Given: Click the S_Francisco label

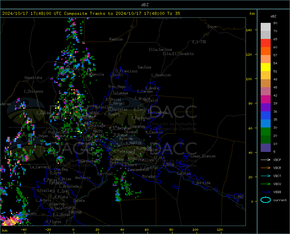Looking at the screenshot, I should pos(127,71).
